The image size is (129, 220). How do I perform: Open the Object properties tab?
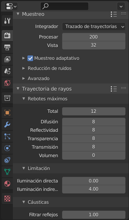(7, 113)
